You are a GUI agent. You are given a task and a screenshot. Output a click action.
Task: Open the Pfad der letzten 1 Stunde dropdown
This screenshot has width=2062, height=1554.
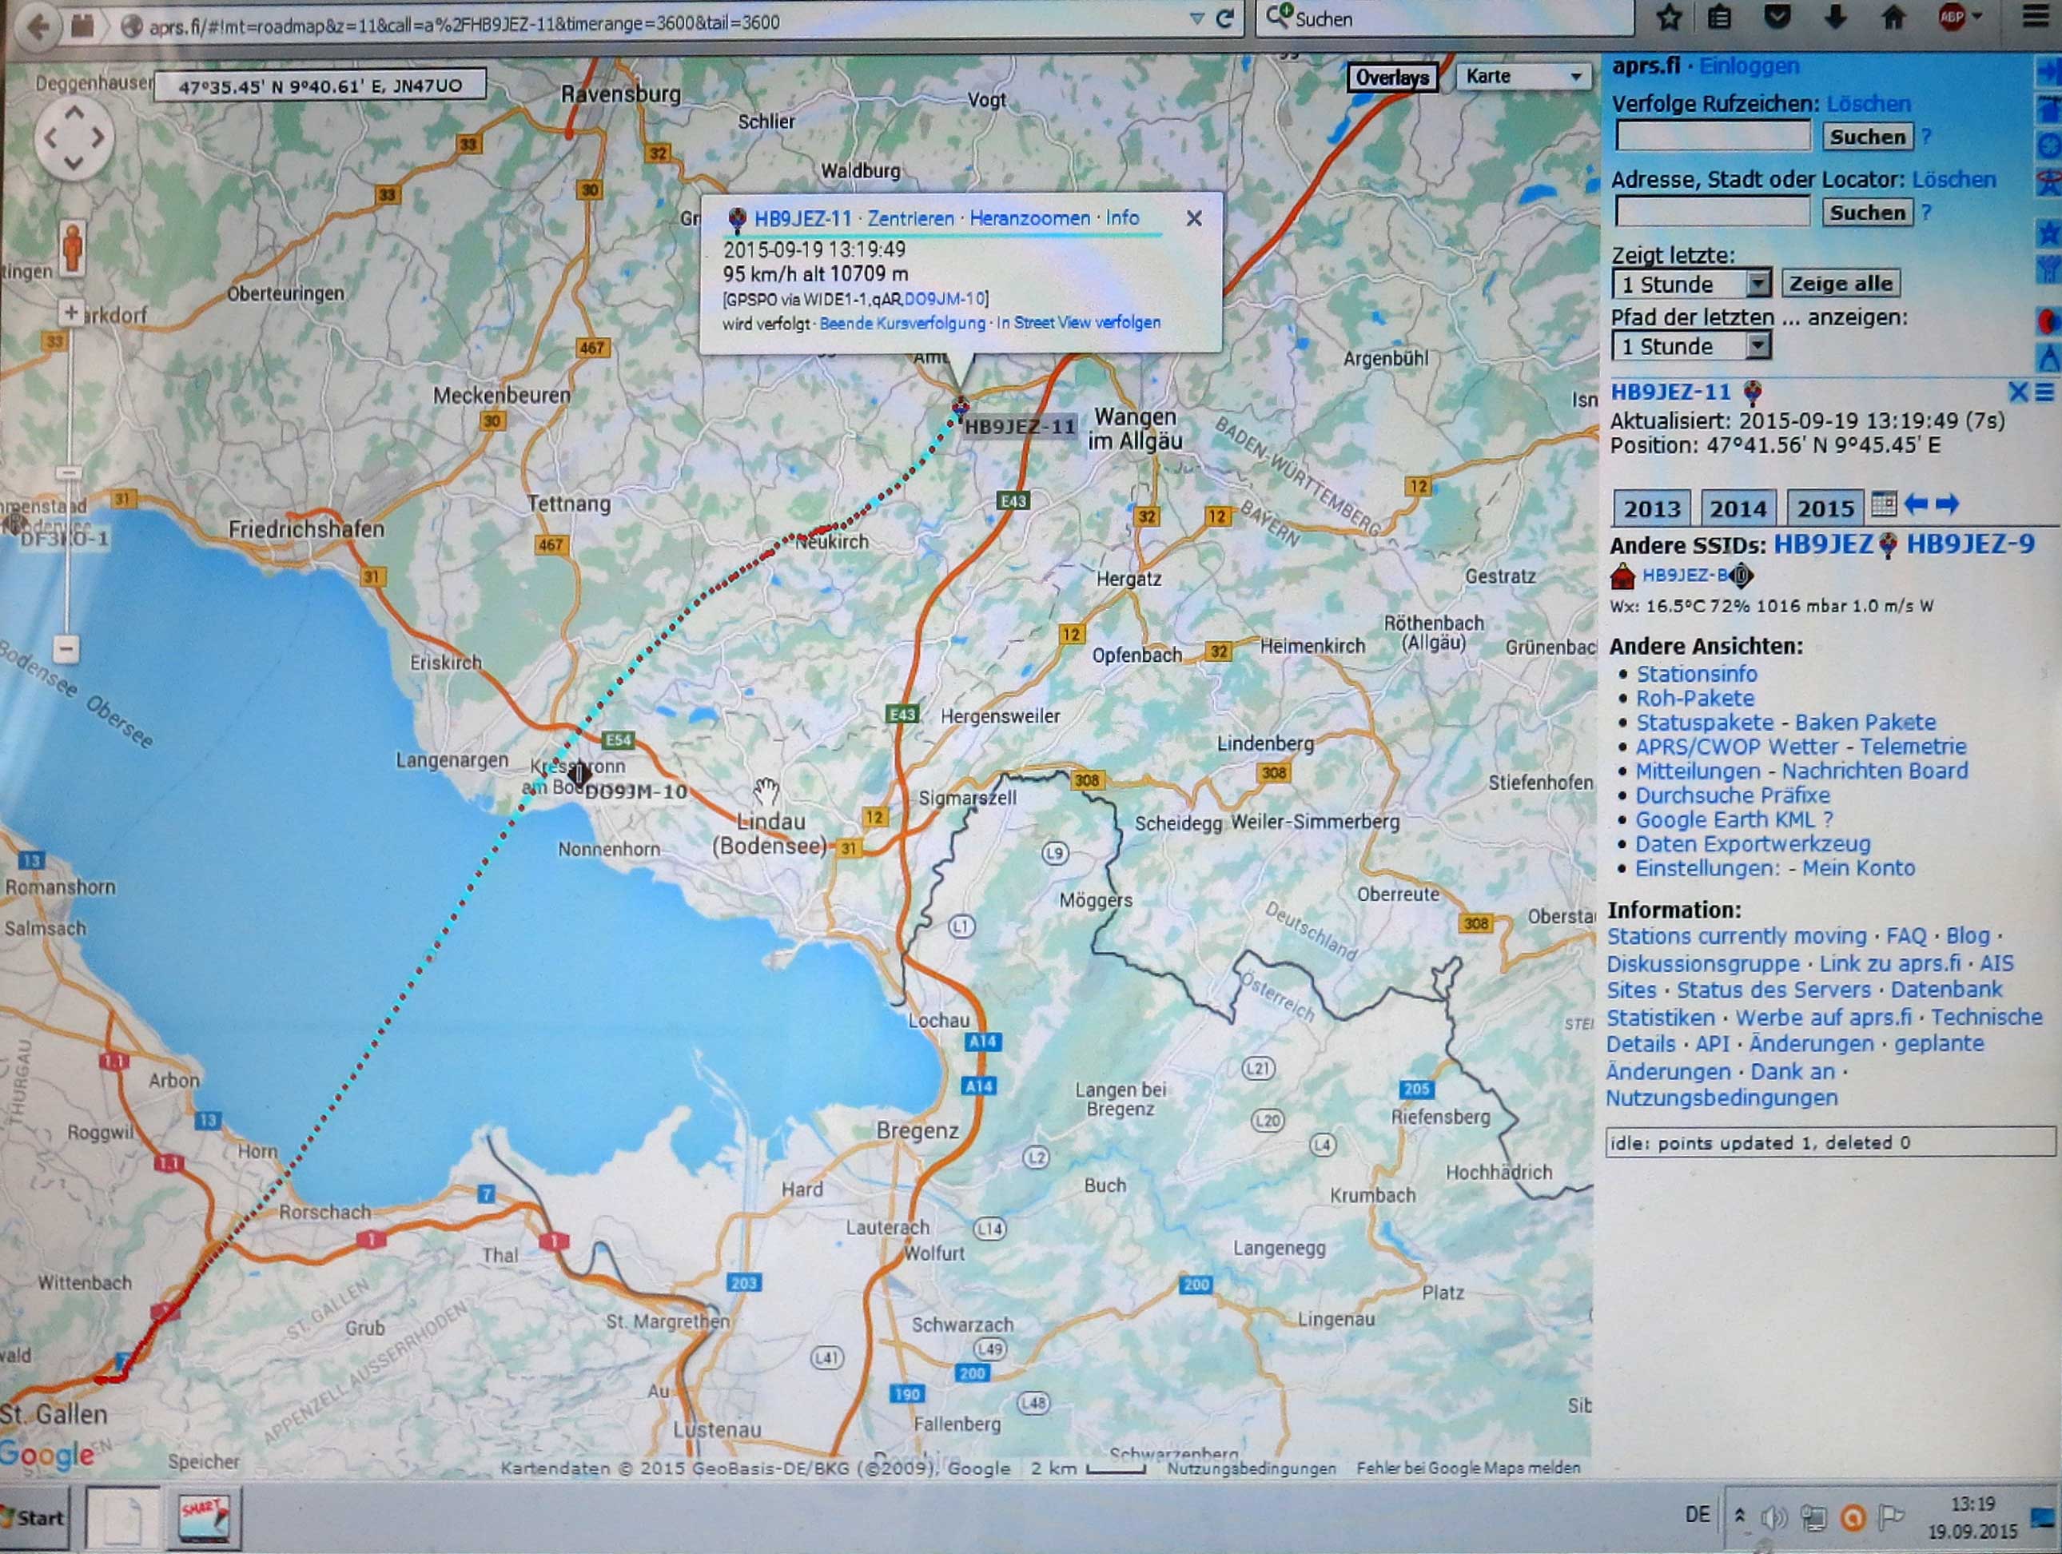1690,347
